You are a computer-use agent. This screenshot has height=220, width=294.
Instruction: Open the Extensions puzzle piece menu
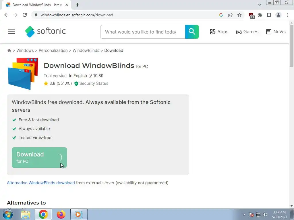260,15
